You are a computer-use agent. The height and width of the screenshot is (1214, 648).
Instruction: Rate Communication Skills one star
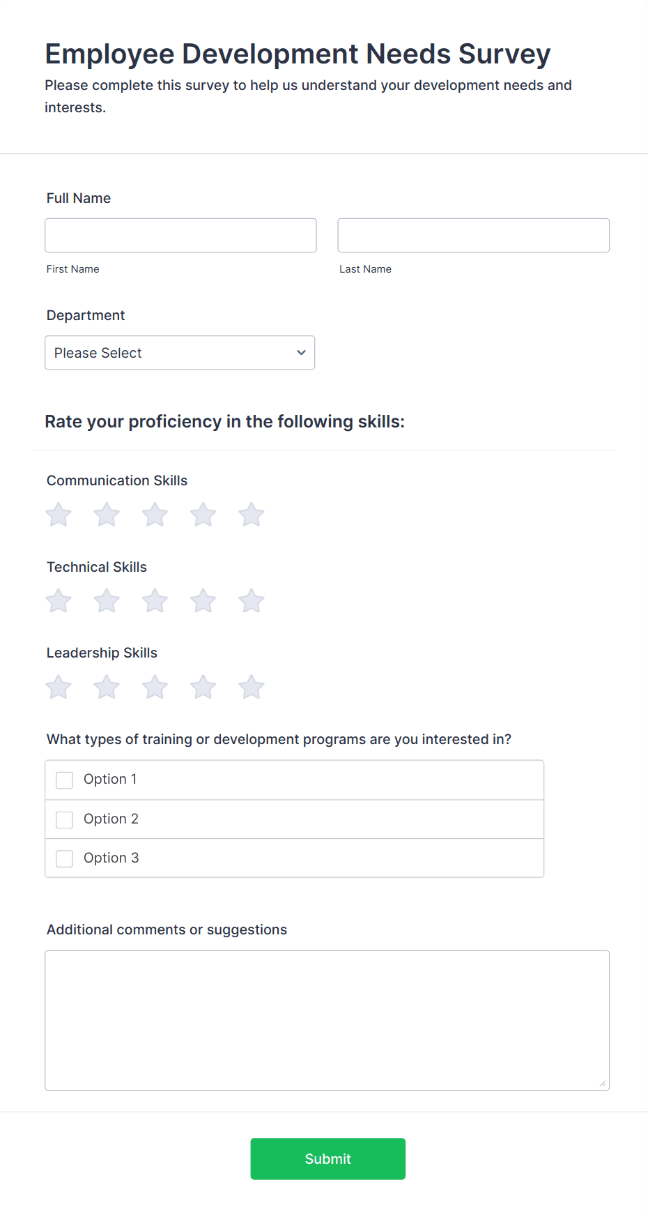pos(58,514)
